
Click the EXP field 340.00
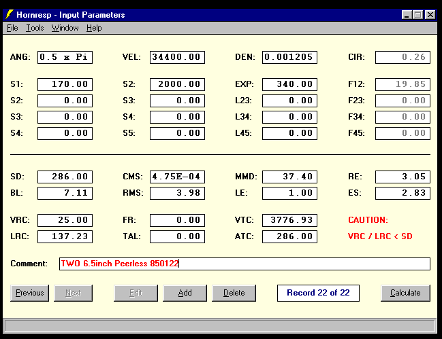tap(289, 84)
